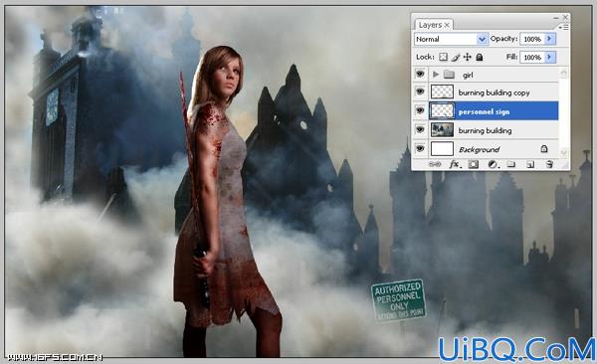Screen dimensions: 597x364
Task: Click the Opacity 100% value field
Action: pyautogui.click(x=532, y=39)
